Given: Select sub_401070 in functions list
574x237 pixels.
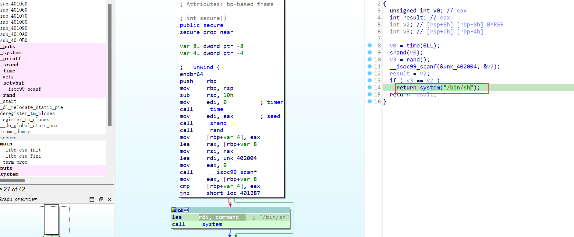Looking at the screenshot, I should pos(53,16).
